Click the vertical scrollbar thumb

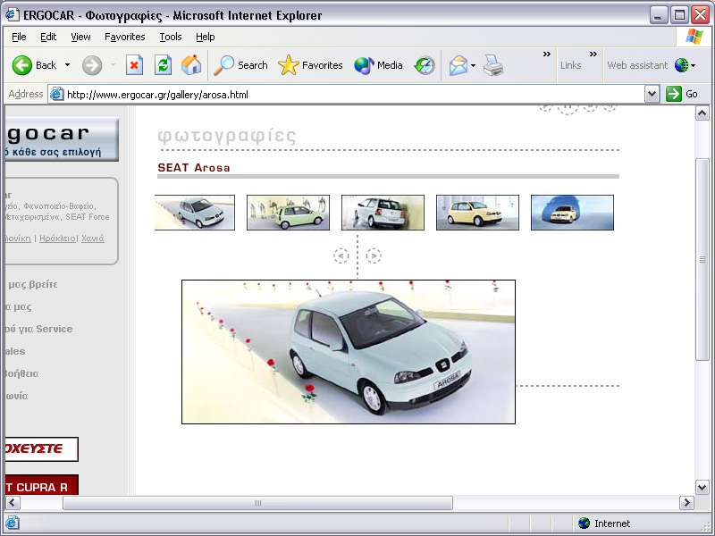point(702,260)
